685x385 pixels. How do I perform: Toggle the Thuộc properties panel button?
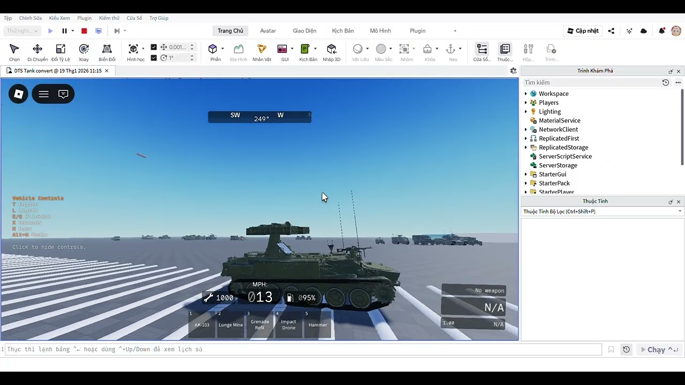click(505, 52)
